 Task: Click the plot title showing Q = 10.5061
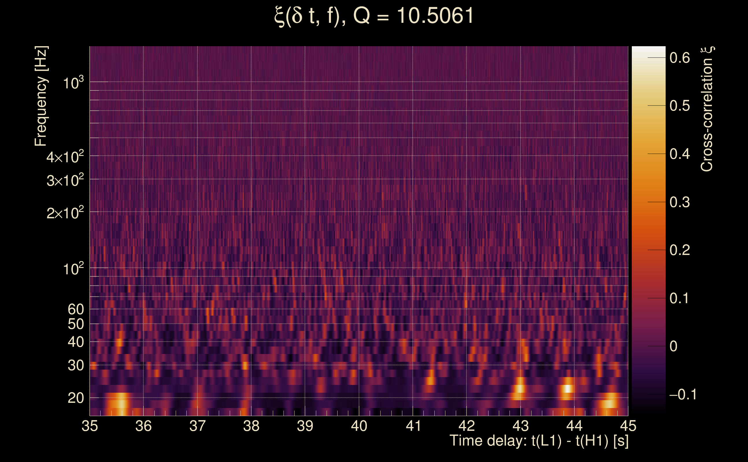374,16
